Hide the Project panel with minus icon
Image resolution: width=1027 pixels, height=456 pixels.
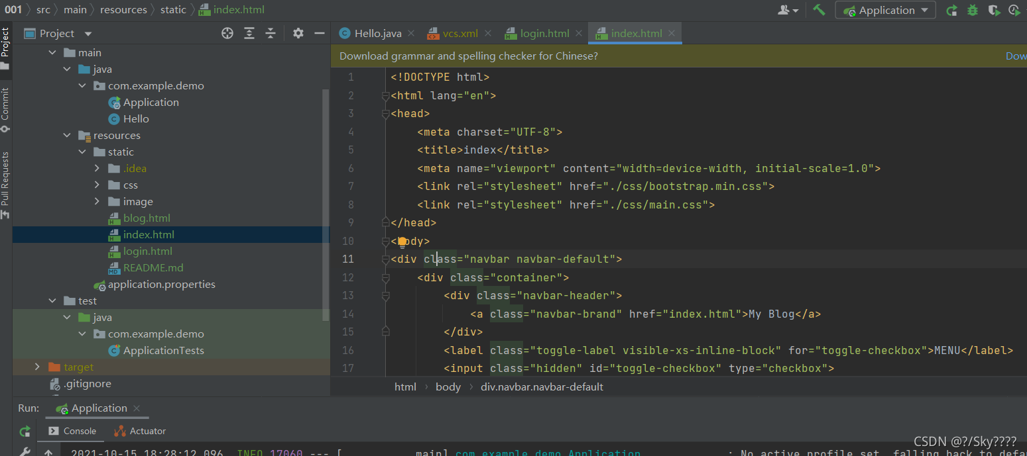tap(320, 33)
